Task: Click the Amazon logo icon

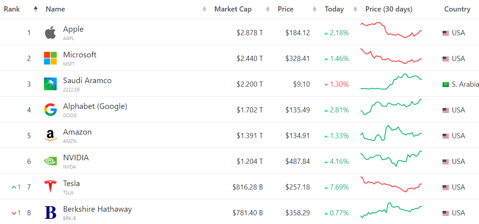Action: pos(50,135)
